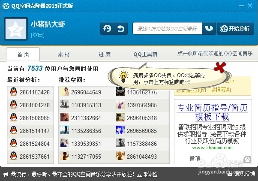Viewport: 258px width, 181px height.
Task: Click avatar thumbnail of 1132717055
Action: [65, 156]
